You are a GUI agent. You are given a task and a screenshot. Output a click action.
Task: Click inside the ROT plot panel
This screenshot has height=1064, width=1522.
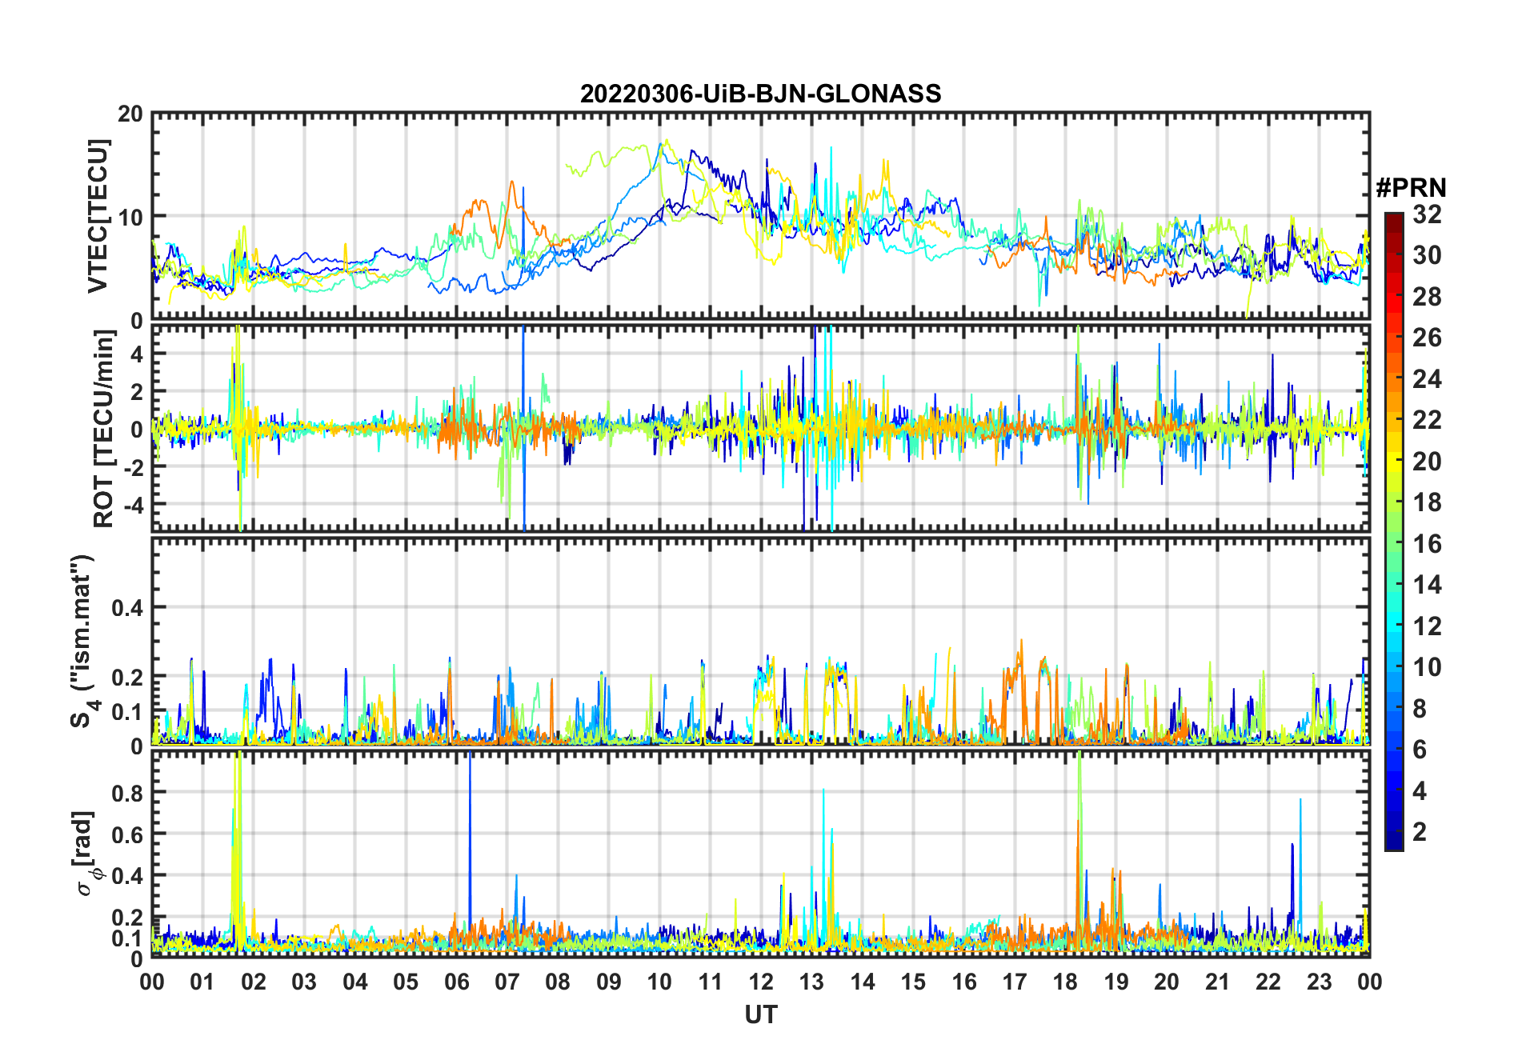(x=761, y=428)
